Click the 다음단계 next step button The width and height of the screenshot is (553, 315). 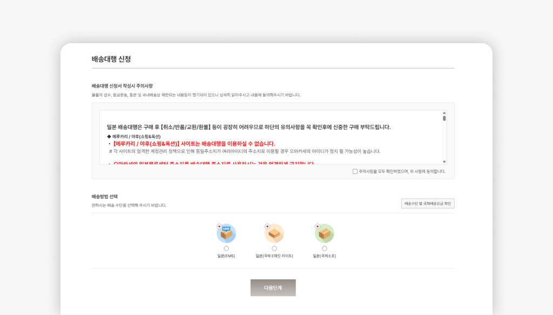coord(273,287)
